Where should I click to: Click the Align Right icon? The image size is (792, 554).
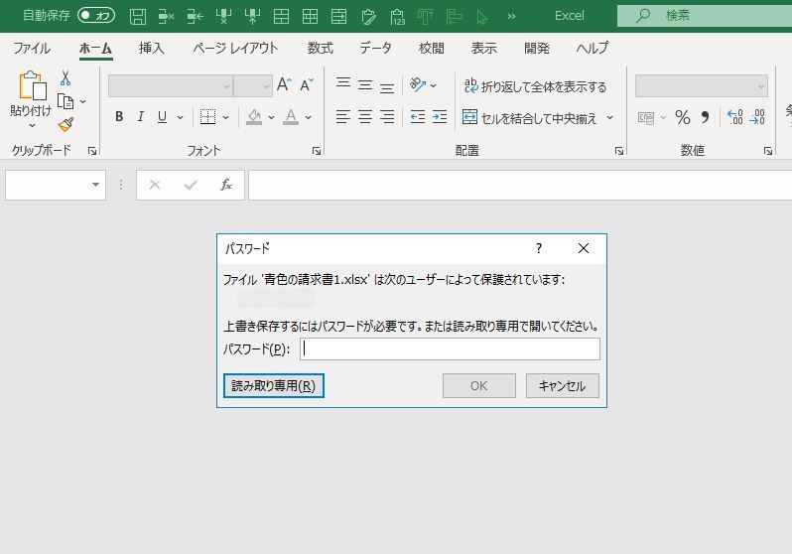pyautogui.click(x=387, y=117)
